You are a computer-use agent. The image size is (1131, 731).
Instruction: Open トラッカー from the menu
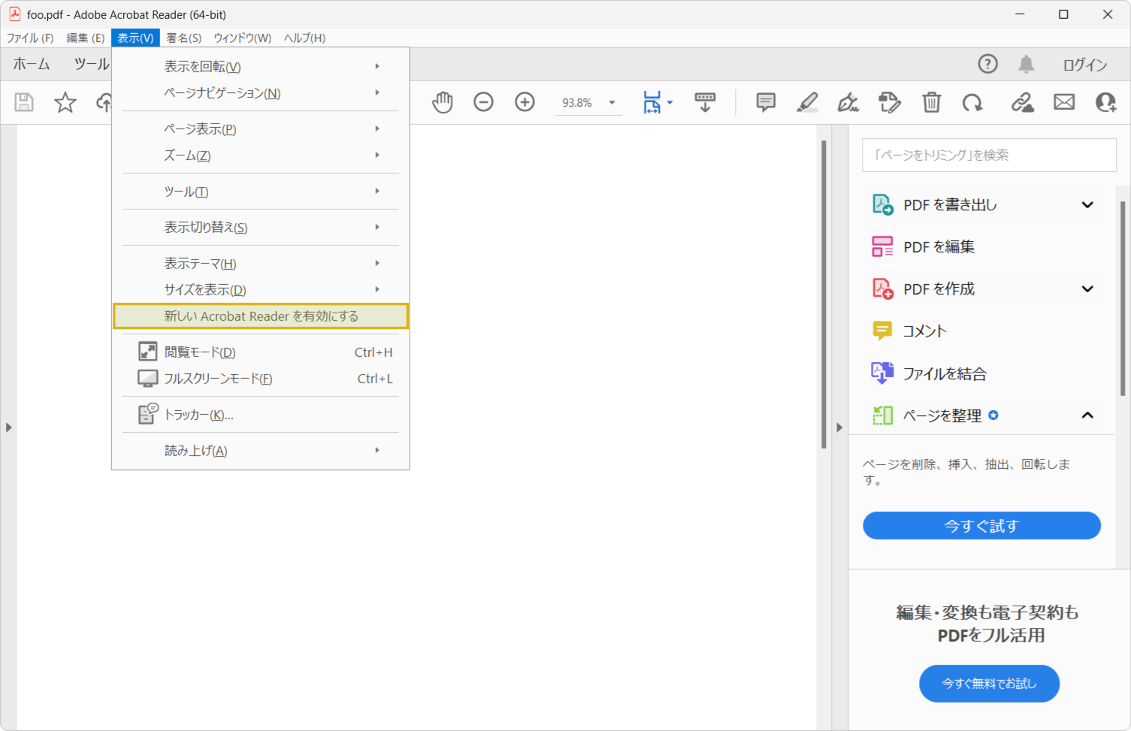(x=261, y=415)
